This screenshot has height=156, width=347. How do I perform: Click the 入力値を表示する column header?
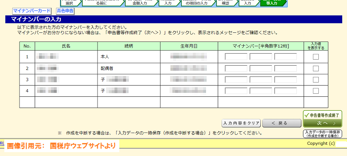click(316, 46)
